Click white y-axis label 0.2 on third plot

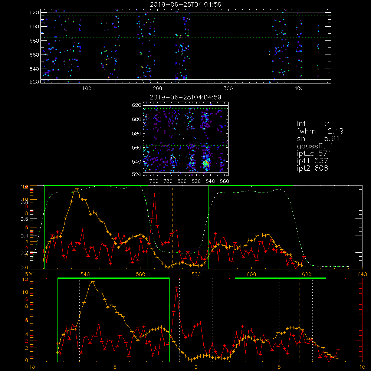pyautogui.click(x=24, y=253)
